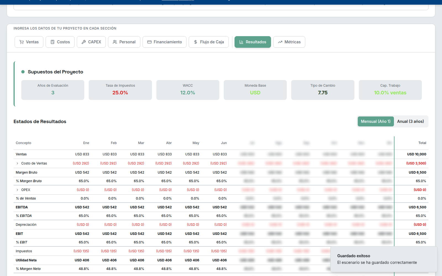Show the Mensual (Año 1) view
Screen dimensions: 442x276
point(376,121)
